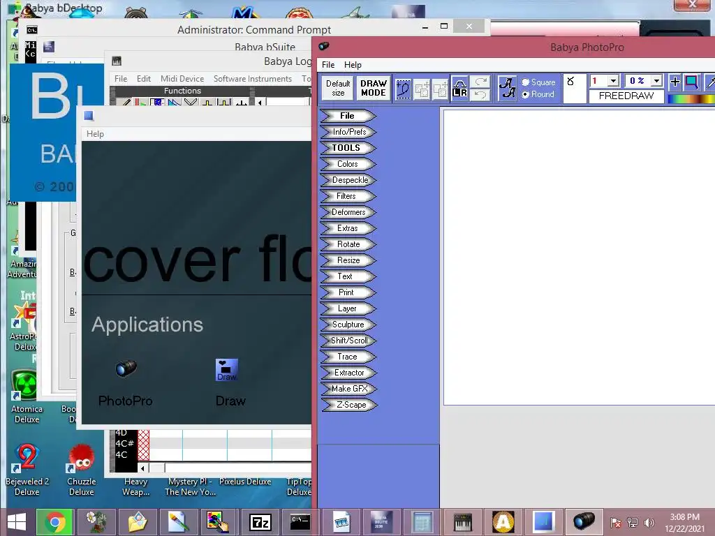715x536 pixels.
Task: Click the white PhotoPro drawing canvas
Action: (x=579, y=257)
